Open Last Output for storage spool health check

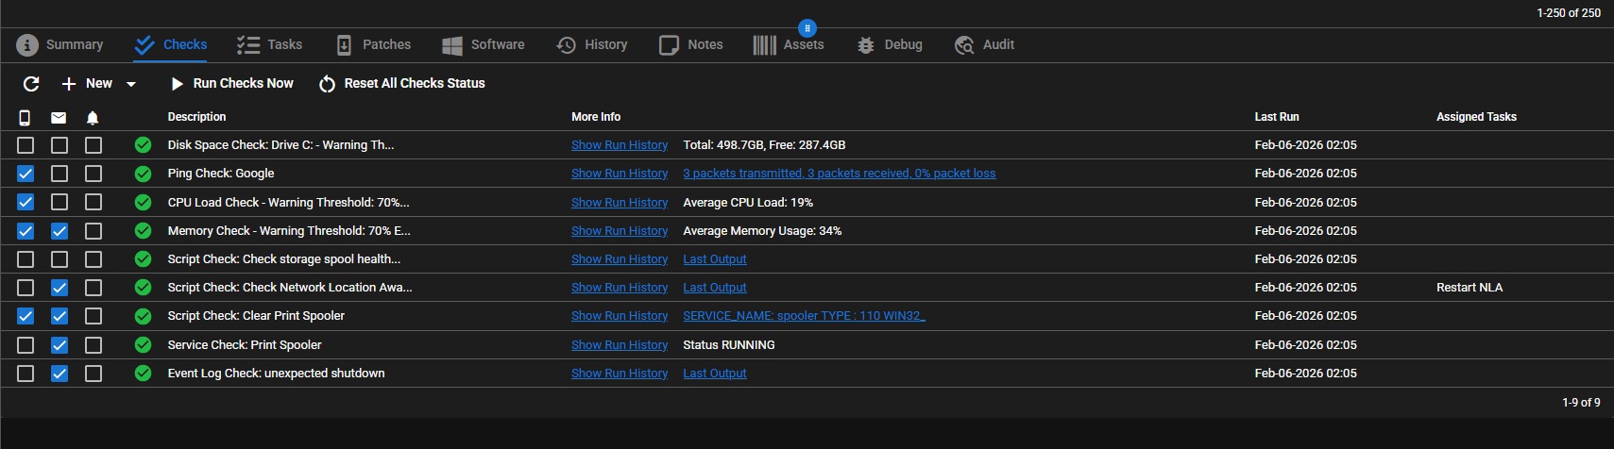(715, 258)
